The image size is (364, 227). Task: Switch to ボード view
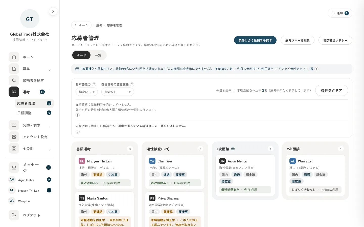[x=81, y=55]
